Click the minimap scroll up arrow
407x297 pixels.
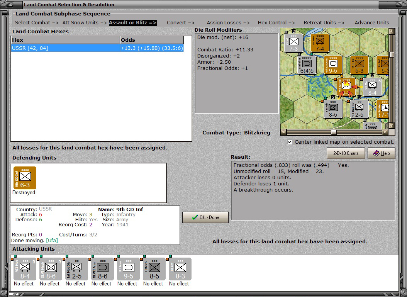392,31
